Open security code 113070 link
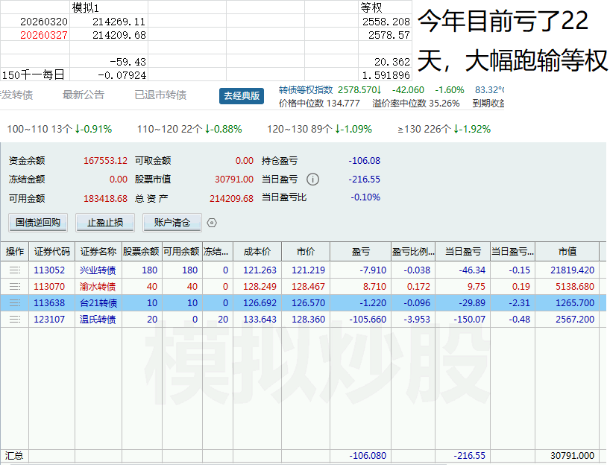This screenshot has width=610, height=473. click(x=49, y=286)
